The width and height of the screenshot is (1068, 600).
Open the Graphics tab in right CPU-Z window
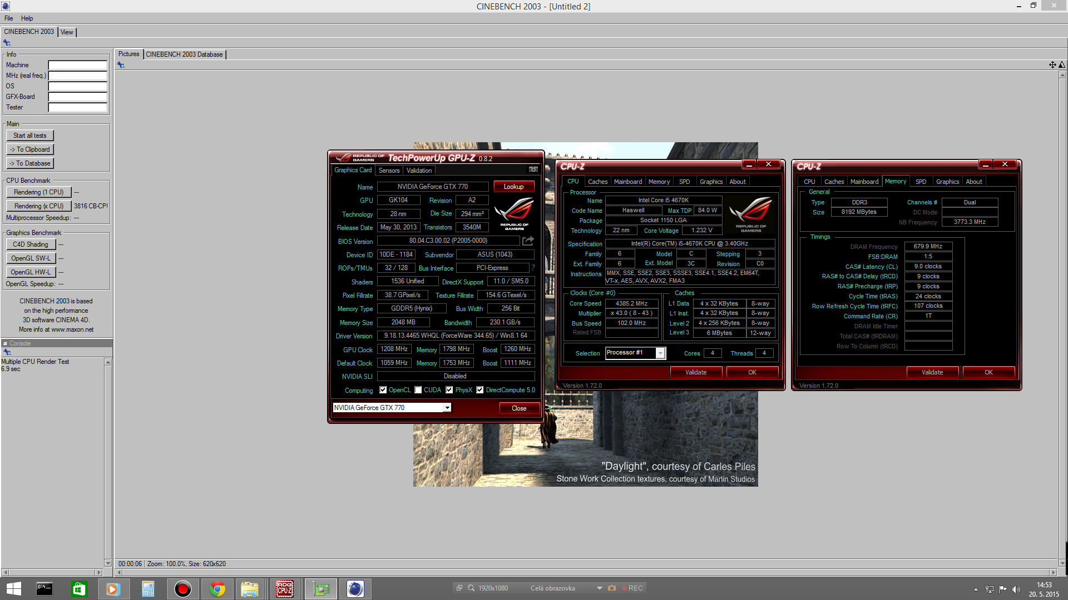pyautogui.click(x=947, y=182)
